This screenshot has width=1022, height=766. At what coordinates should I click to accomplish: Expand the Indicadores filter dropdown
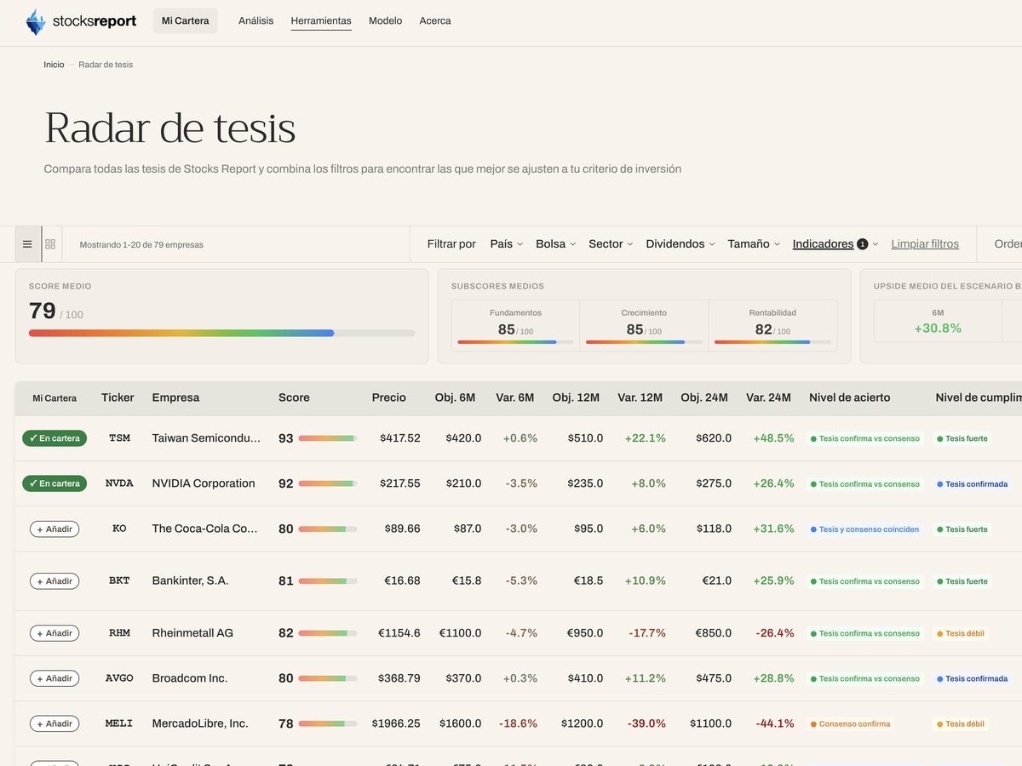point(835,244)
